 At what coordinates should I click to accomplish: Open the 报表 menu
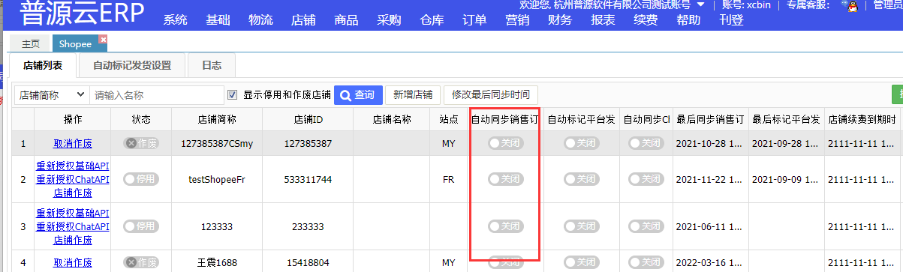[x=603, y=20]
